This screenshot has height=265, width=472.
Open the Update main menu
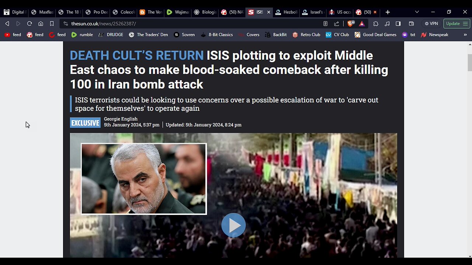[x=457, y=24]
